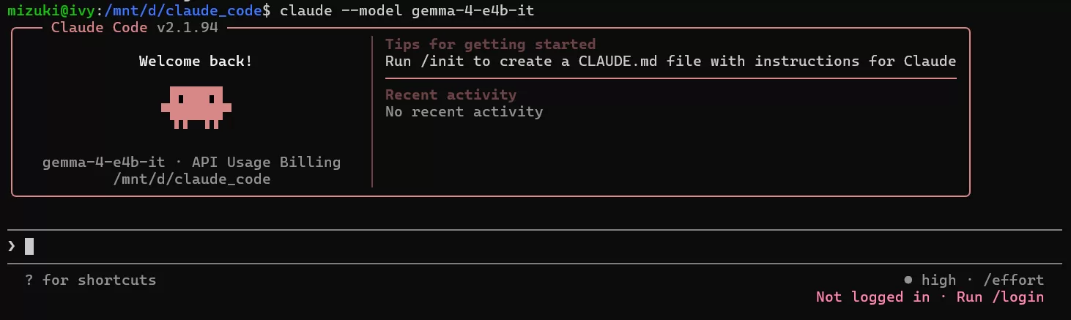This screenshot has width=1071, height=320.
Task: Click the effort level dot indicator
Action: coord(908,280)
